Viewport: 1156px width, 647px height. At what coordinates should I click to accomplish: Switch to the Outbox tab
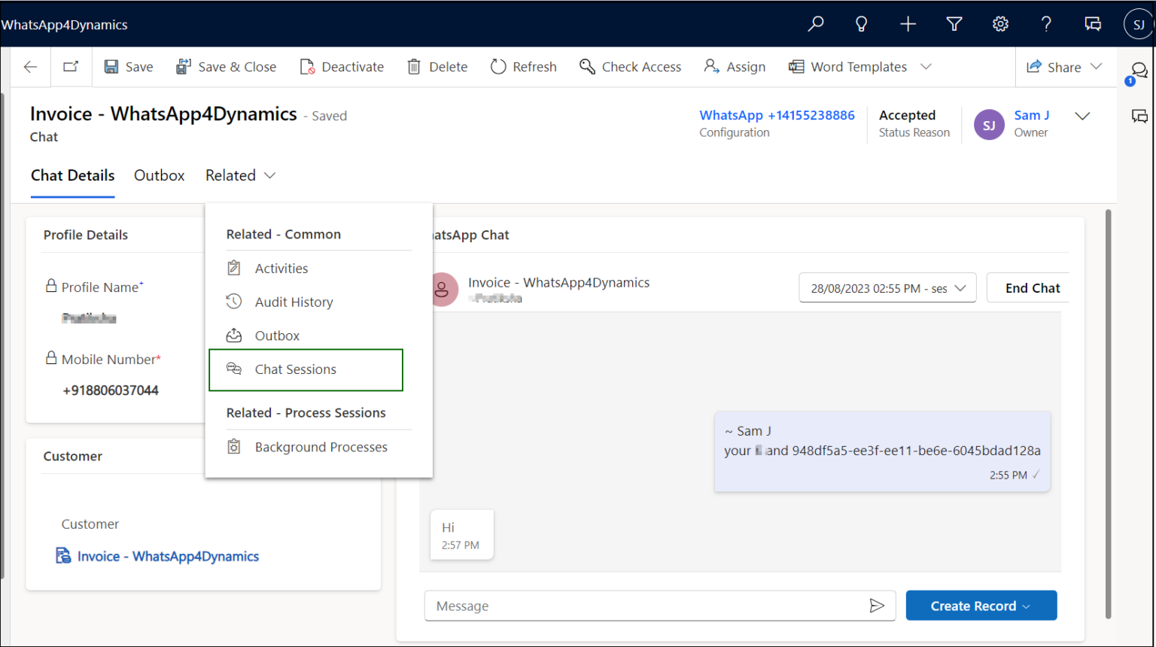pos(159,175)
